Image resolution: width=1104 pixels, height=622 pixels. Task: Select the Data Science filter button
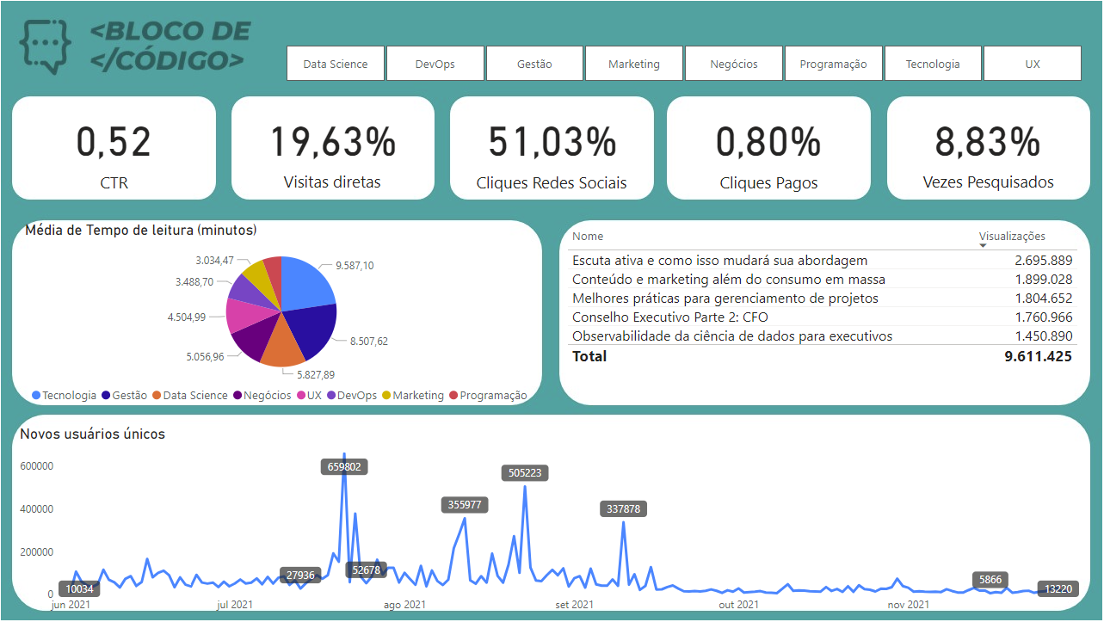pyautogui.click(x=335, y=62)
